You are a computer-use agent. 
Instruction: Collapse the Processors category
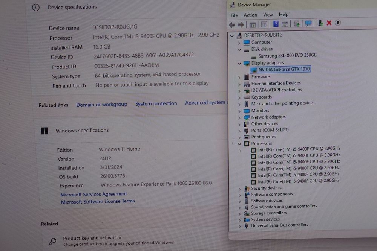tap(239, 144)
